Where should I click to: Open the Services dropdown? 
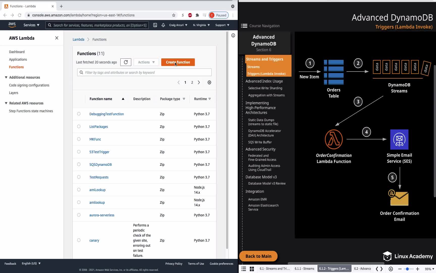click(31, 25)
